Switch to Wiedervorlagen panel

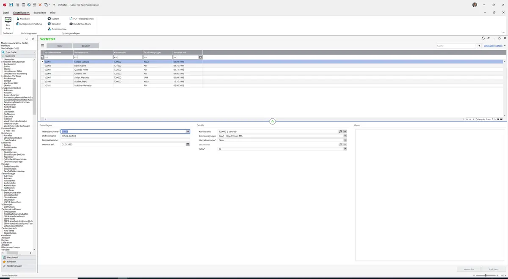[18, 266]
